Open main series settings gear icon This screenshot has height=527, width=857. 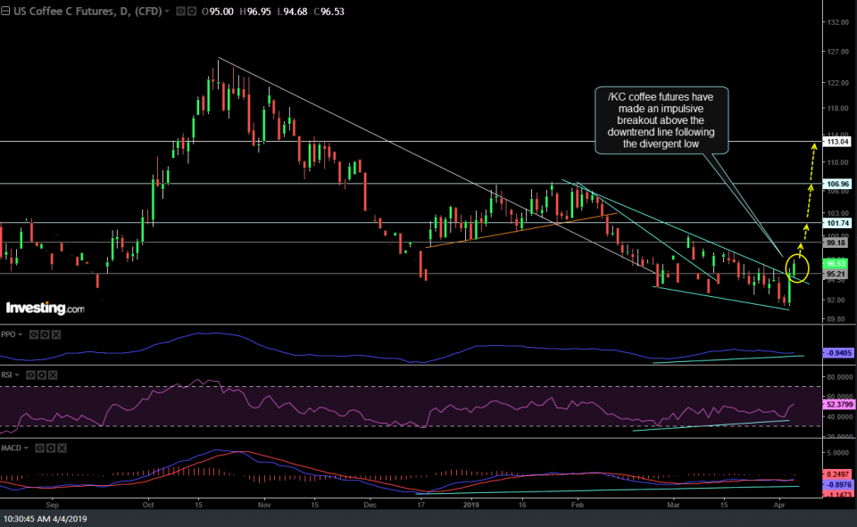(192, 12)
